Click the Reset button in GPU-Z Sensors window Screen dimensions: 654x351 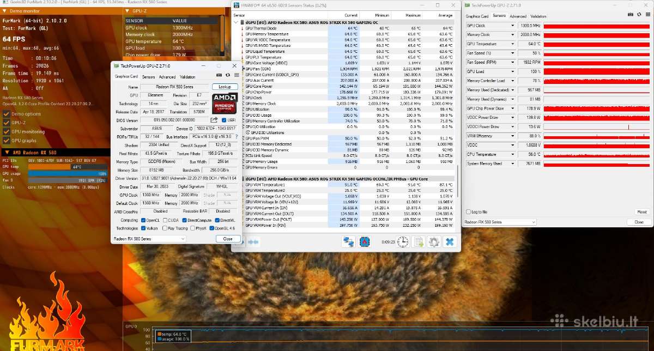click(642, 212)
